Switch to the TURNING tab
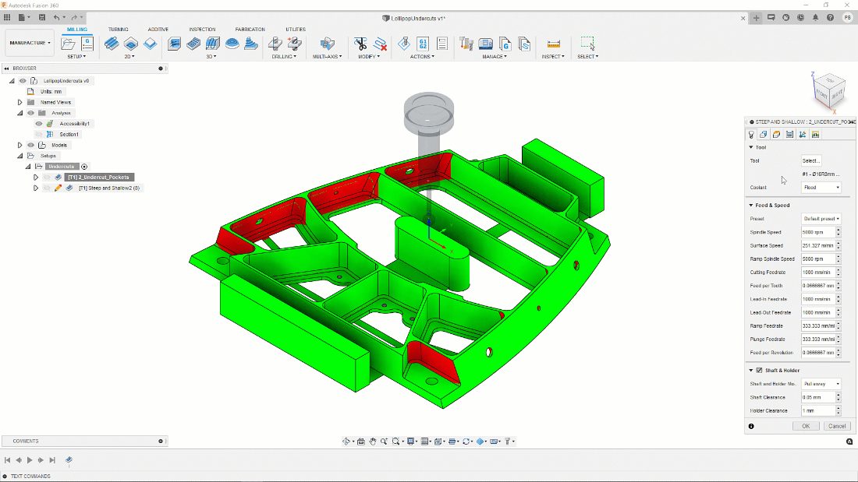This screenshot has width=858, height=482. (x=119, y=29)
